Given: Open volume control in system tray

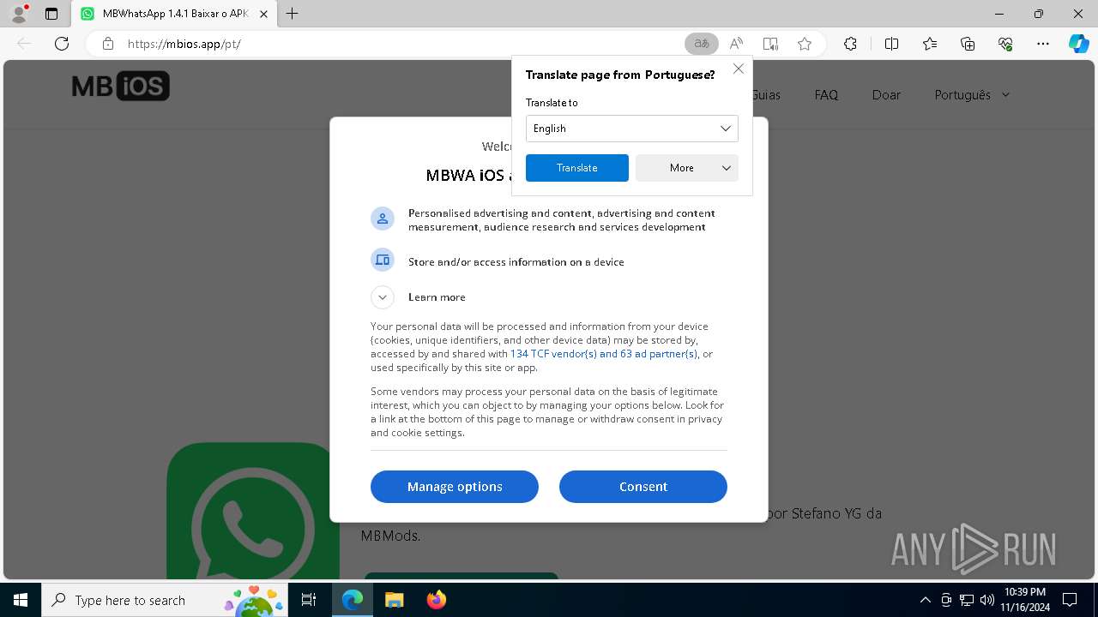Looking at the screenshot, I should (986, 600).
